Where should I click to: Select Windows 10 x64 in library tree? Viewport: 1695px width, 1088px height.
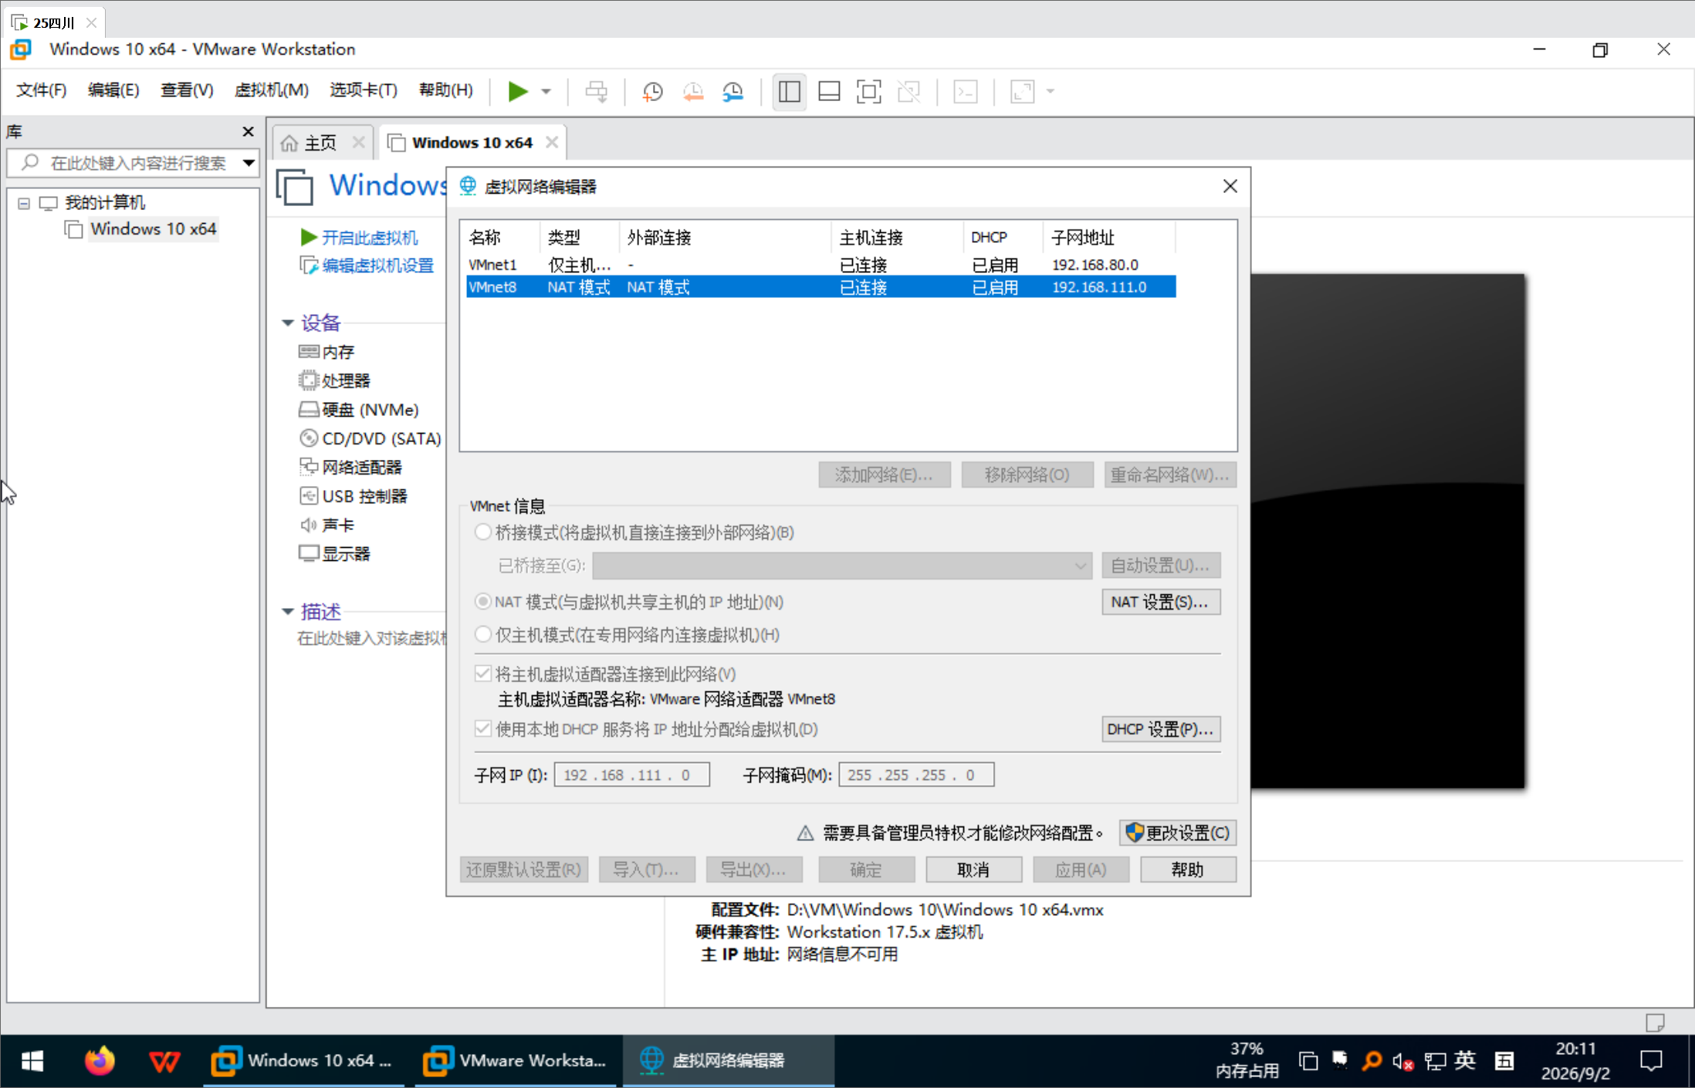coord(153,229)
